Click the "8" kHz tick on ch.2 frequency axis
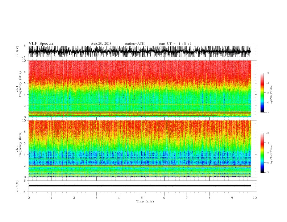The image size is (287, 222). point(25,132)
